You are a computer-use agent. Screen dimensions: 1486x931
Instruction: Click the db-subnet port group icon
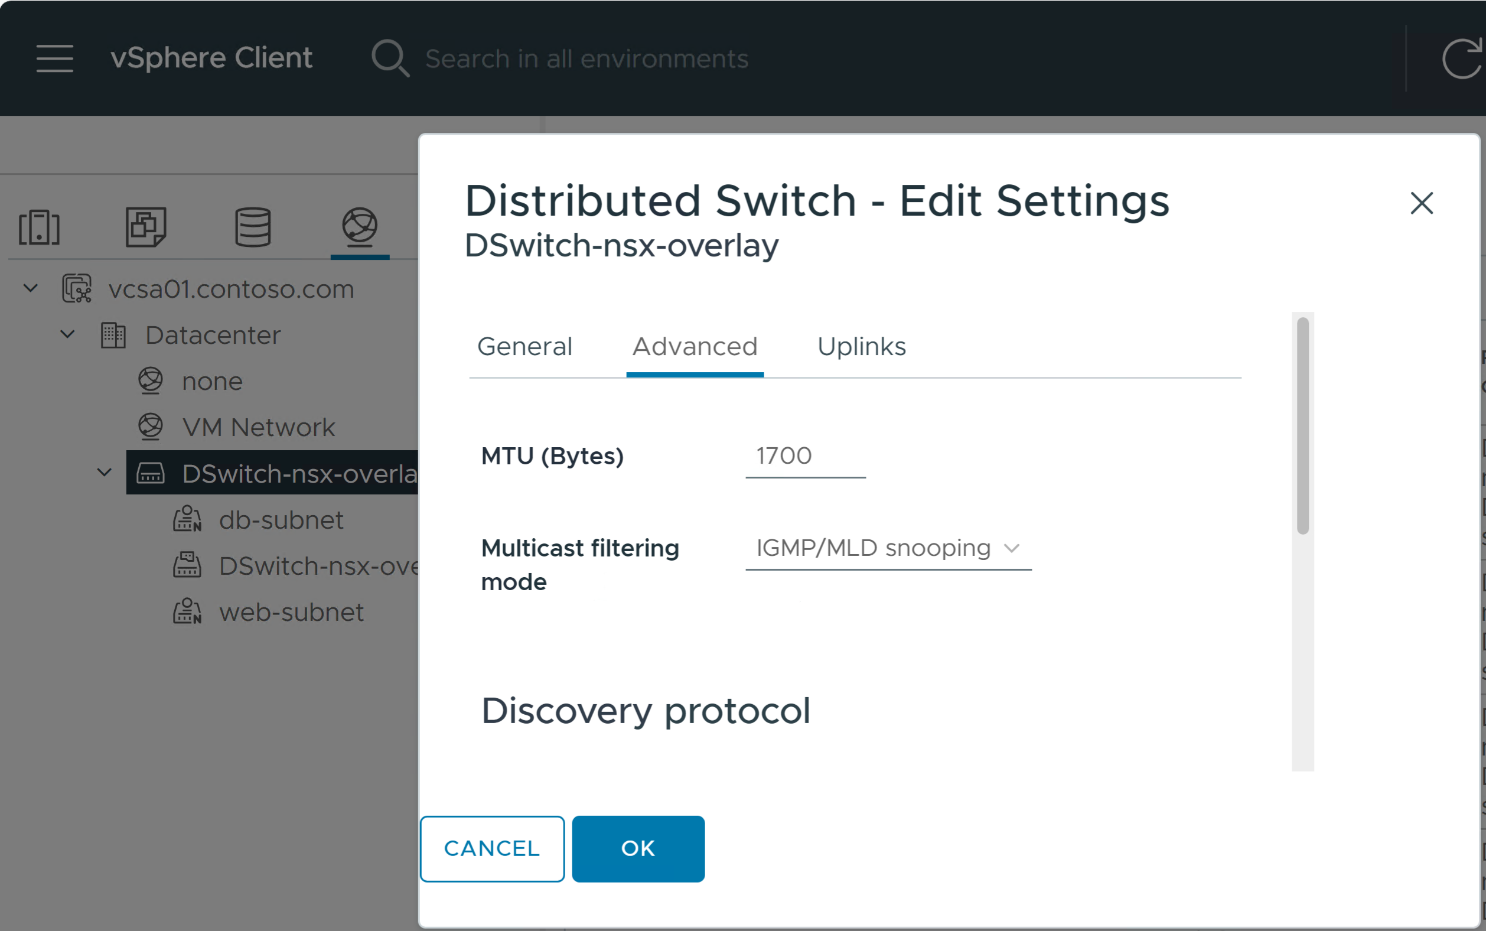click(x=187, y=520)
